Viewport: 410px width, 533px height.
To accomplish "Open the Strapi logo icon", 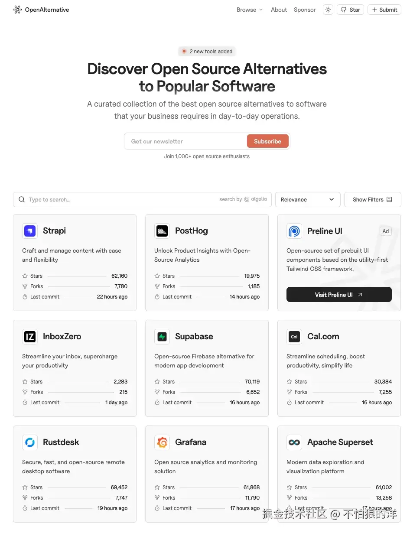I will tap(30, 231).
